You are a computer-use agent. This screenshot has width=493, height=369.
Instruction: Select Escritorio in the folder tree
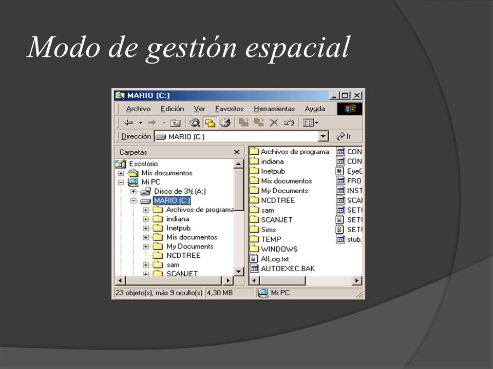pyautogui.click(x=143, y=164)
